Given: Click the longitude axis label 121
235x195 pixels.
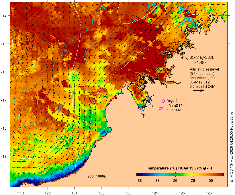Looking at the screenshot, I should pos(74,193).
